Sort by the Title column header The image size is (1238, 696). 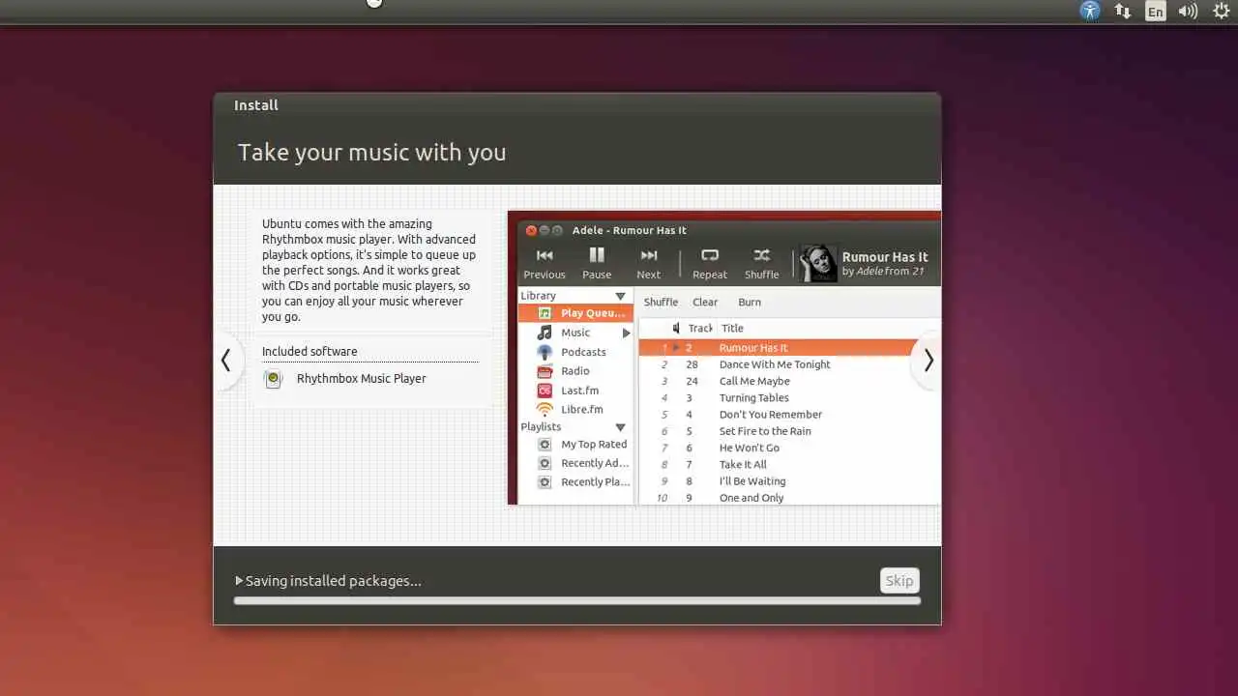click(732, 329)
